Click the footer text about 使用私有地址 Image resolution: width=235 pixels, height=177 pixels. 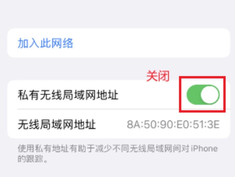118,153
